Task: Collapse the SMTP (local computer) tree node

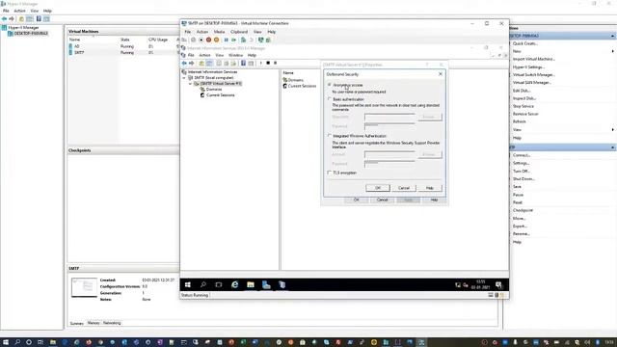Action: click(x=184, y=78)
